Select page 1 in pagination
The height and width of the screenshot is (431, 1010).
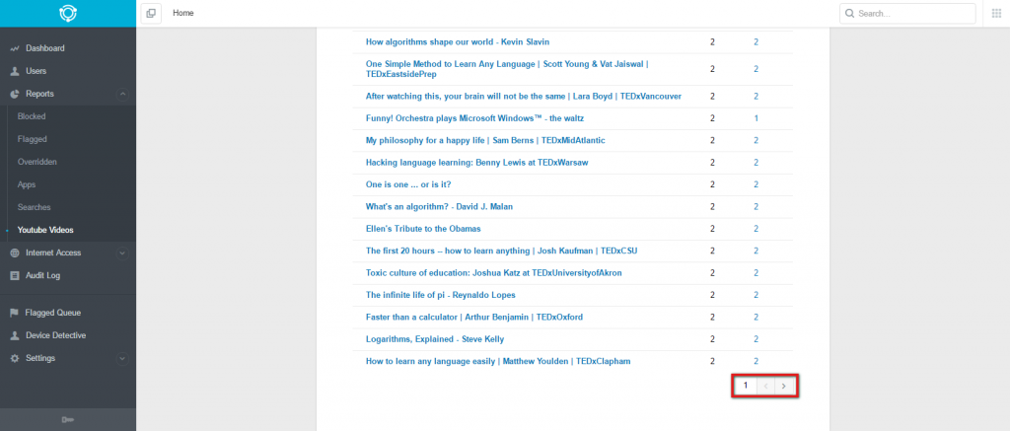(x=746, y=386)
